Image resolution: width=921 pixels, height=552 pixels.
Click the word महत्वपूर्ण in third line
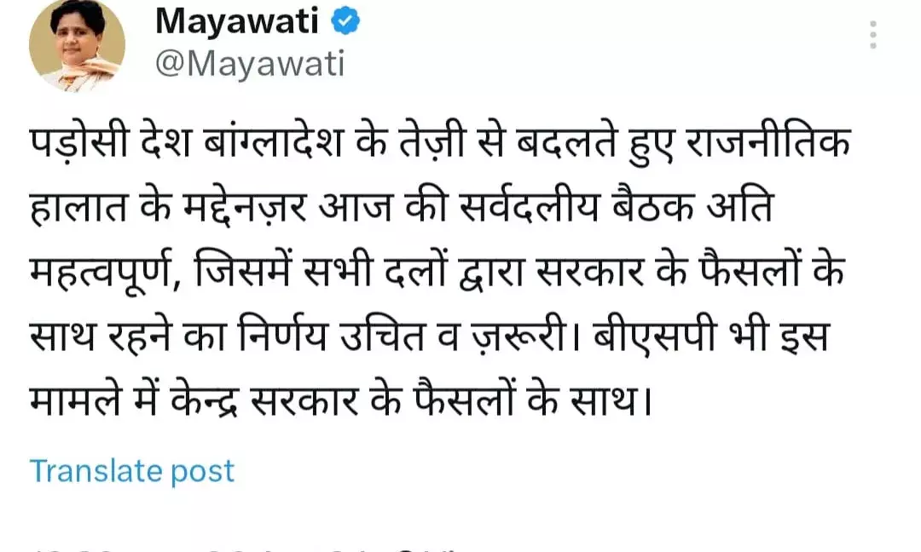tap(104, 271)
